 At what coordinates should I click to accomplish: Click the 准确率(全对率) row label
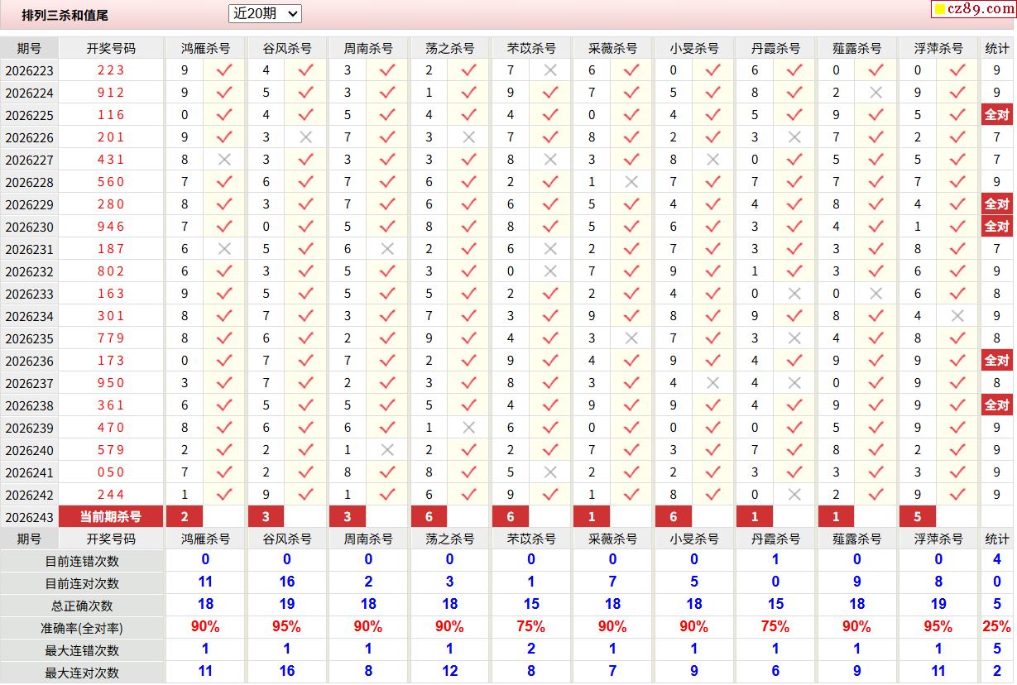click(82, 628)
